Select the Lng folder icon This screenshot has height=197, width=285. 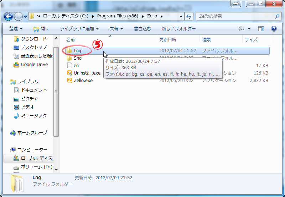pyautogui.click(x=69, y=51)
